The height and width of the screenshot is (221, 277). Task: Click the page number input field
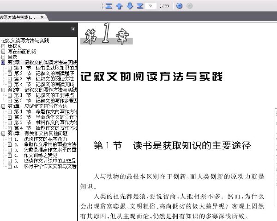pos(151,6)
